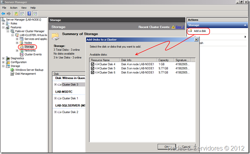Click the Nodes folder icon

22,43
